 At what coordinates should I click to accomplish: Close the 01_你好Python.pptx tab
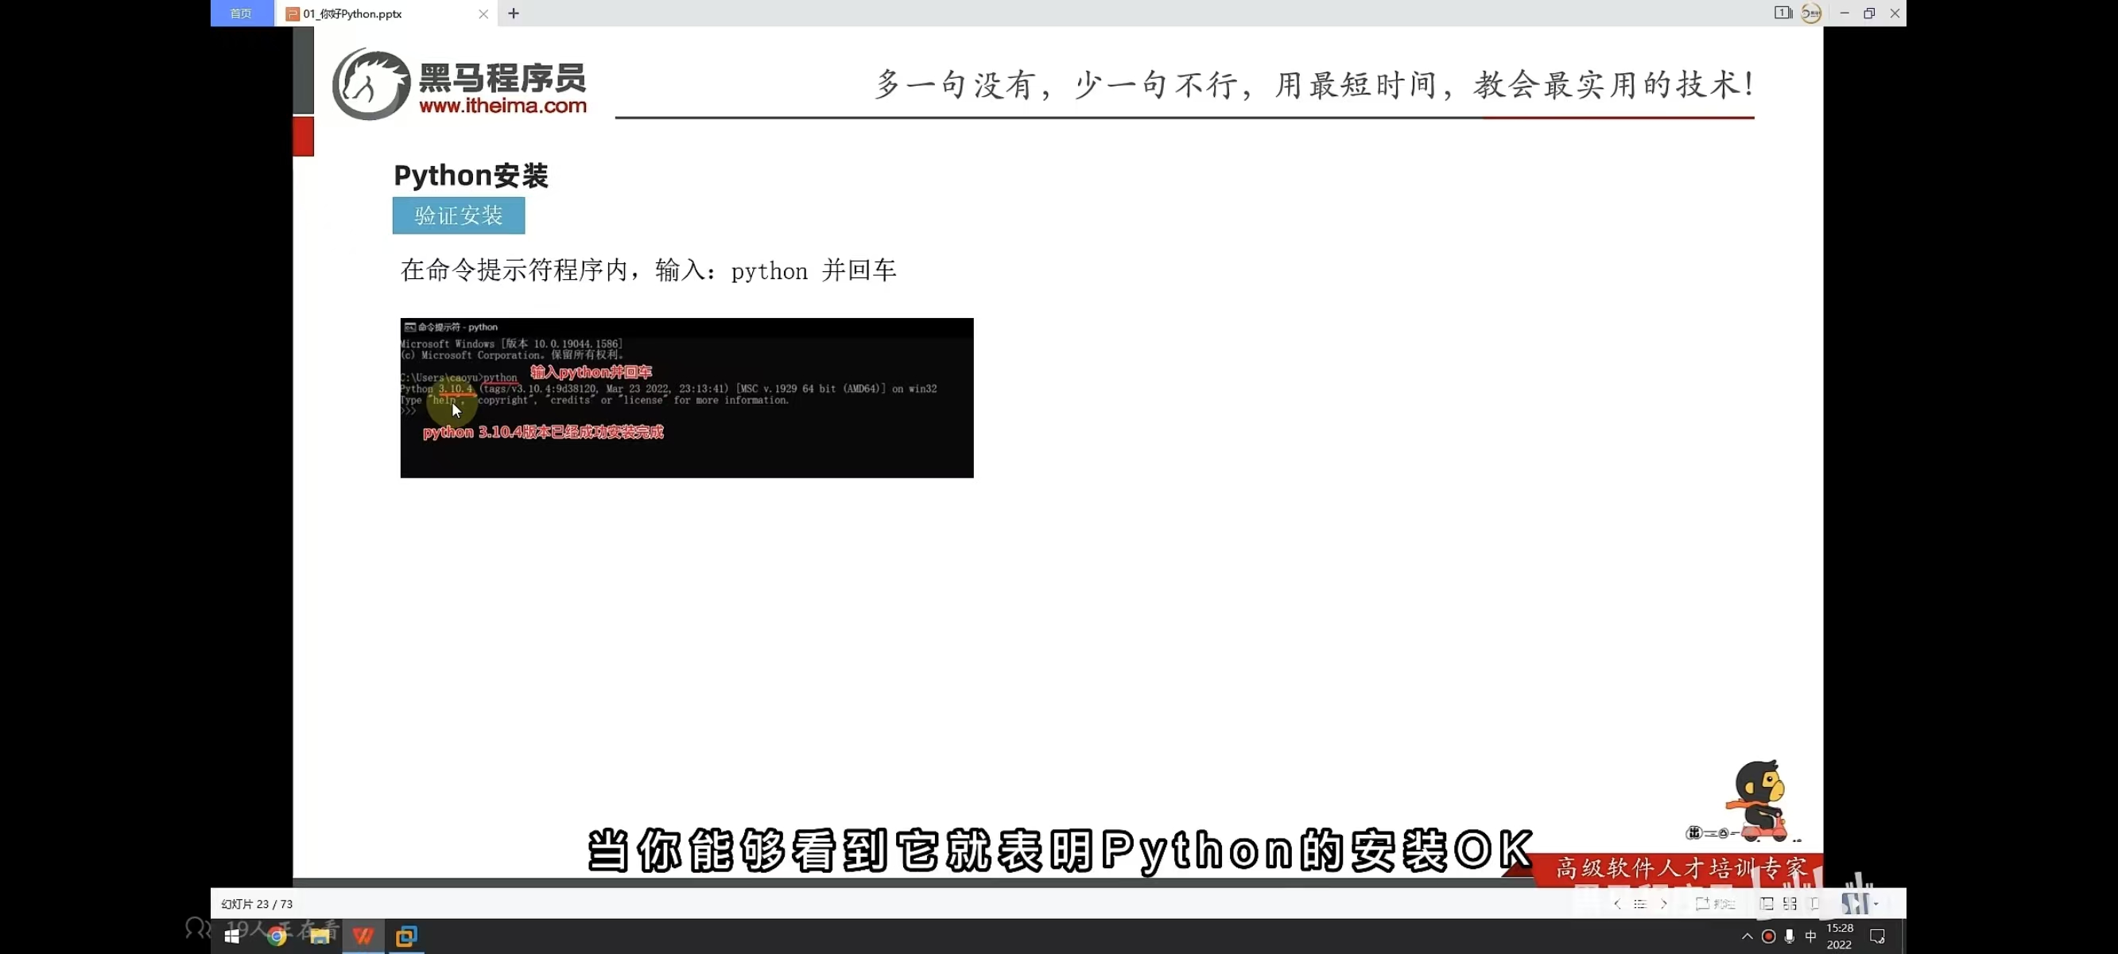pyautogui.click(x=483, y=14)
